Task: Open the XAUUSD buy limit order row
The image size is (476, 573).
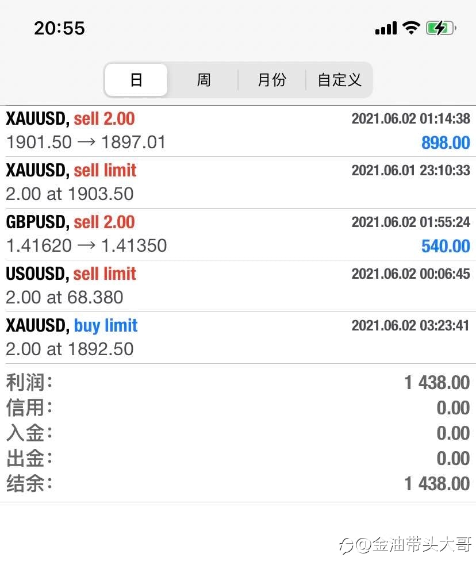Action: [x=238, y=338]
